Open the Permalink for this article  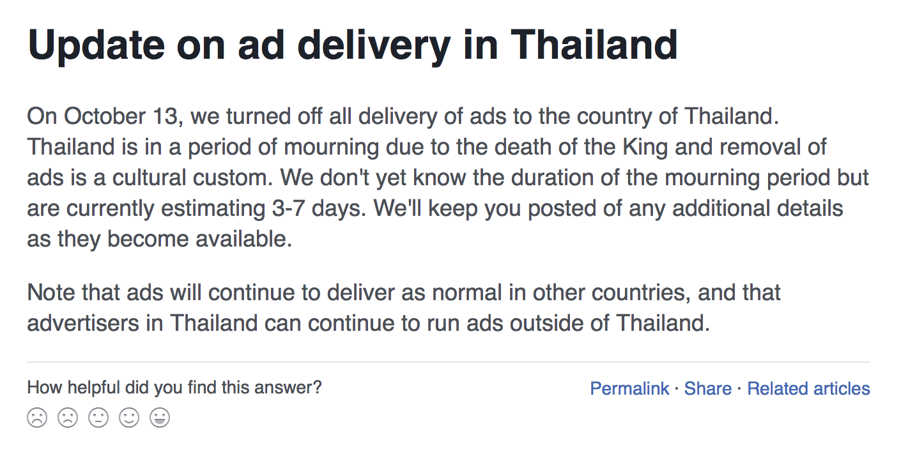[629, 388]
